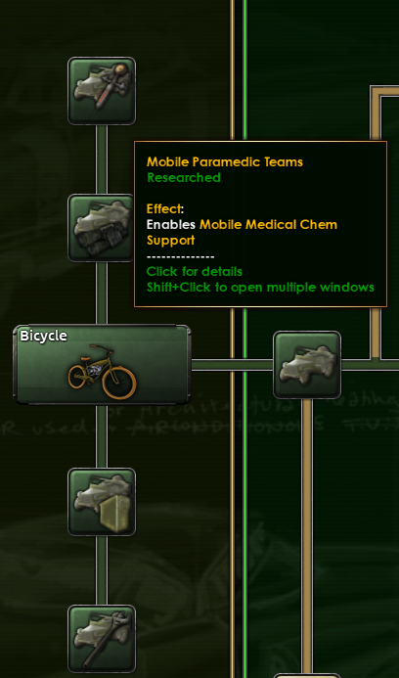The image size is (399, 678).
Task: Click the Mobile Paramedic Teams tooltip title
Action: click(x=225, y=162)
